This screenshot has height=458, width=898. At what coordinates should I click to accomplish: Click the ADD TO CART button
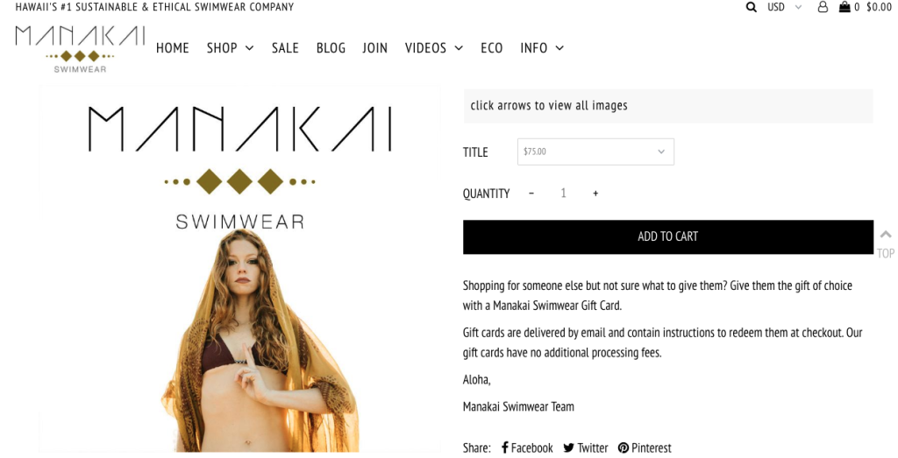pyautogui.click(x=668, y=236)
